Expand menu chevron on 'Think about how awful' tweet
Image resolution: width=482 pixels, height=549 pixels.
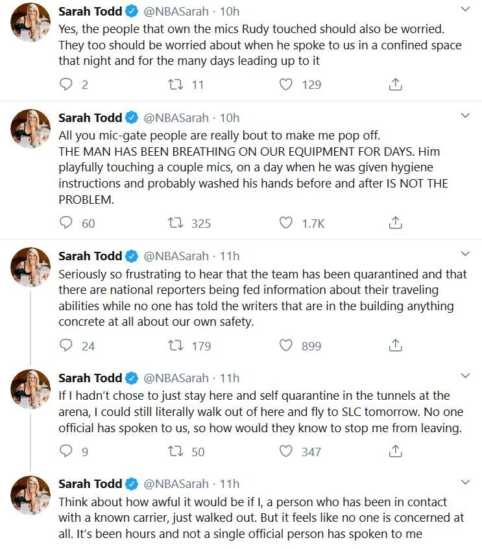pos(465,482)
